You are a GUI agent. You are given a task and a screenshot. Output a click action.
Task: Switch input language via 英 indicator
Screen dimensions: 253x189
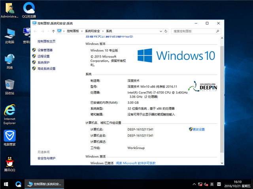pyautogui.click(x=212, y=184)
